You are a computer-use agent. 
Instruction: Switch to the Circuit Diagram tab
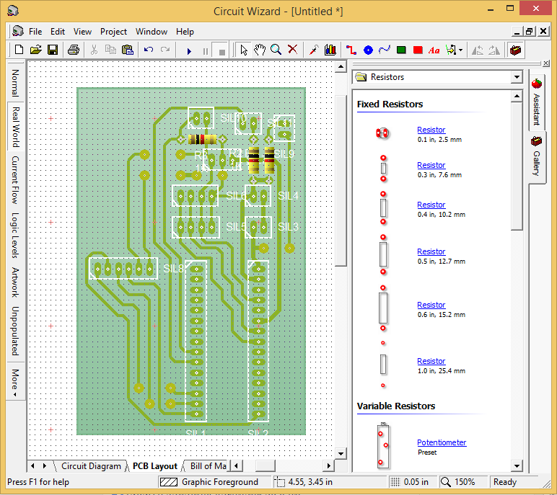click(x=91, y=466)
